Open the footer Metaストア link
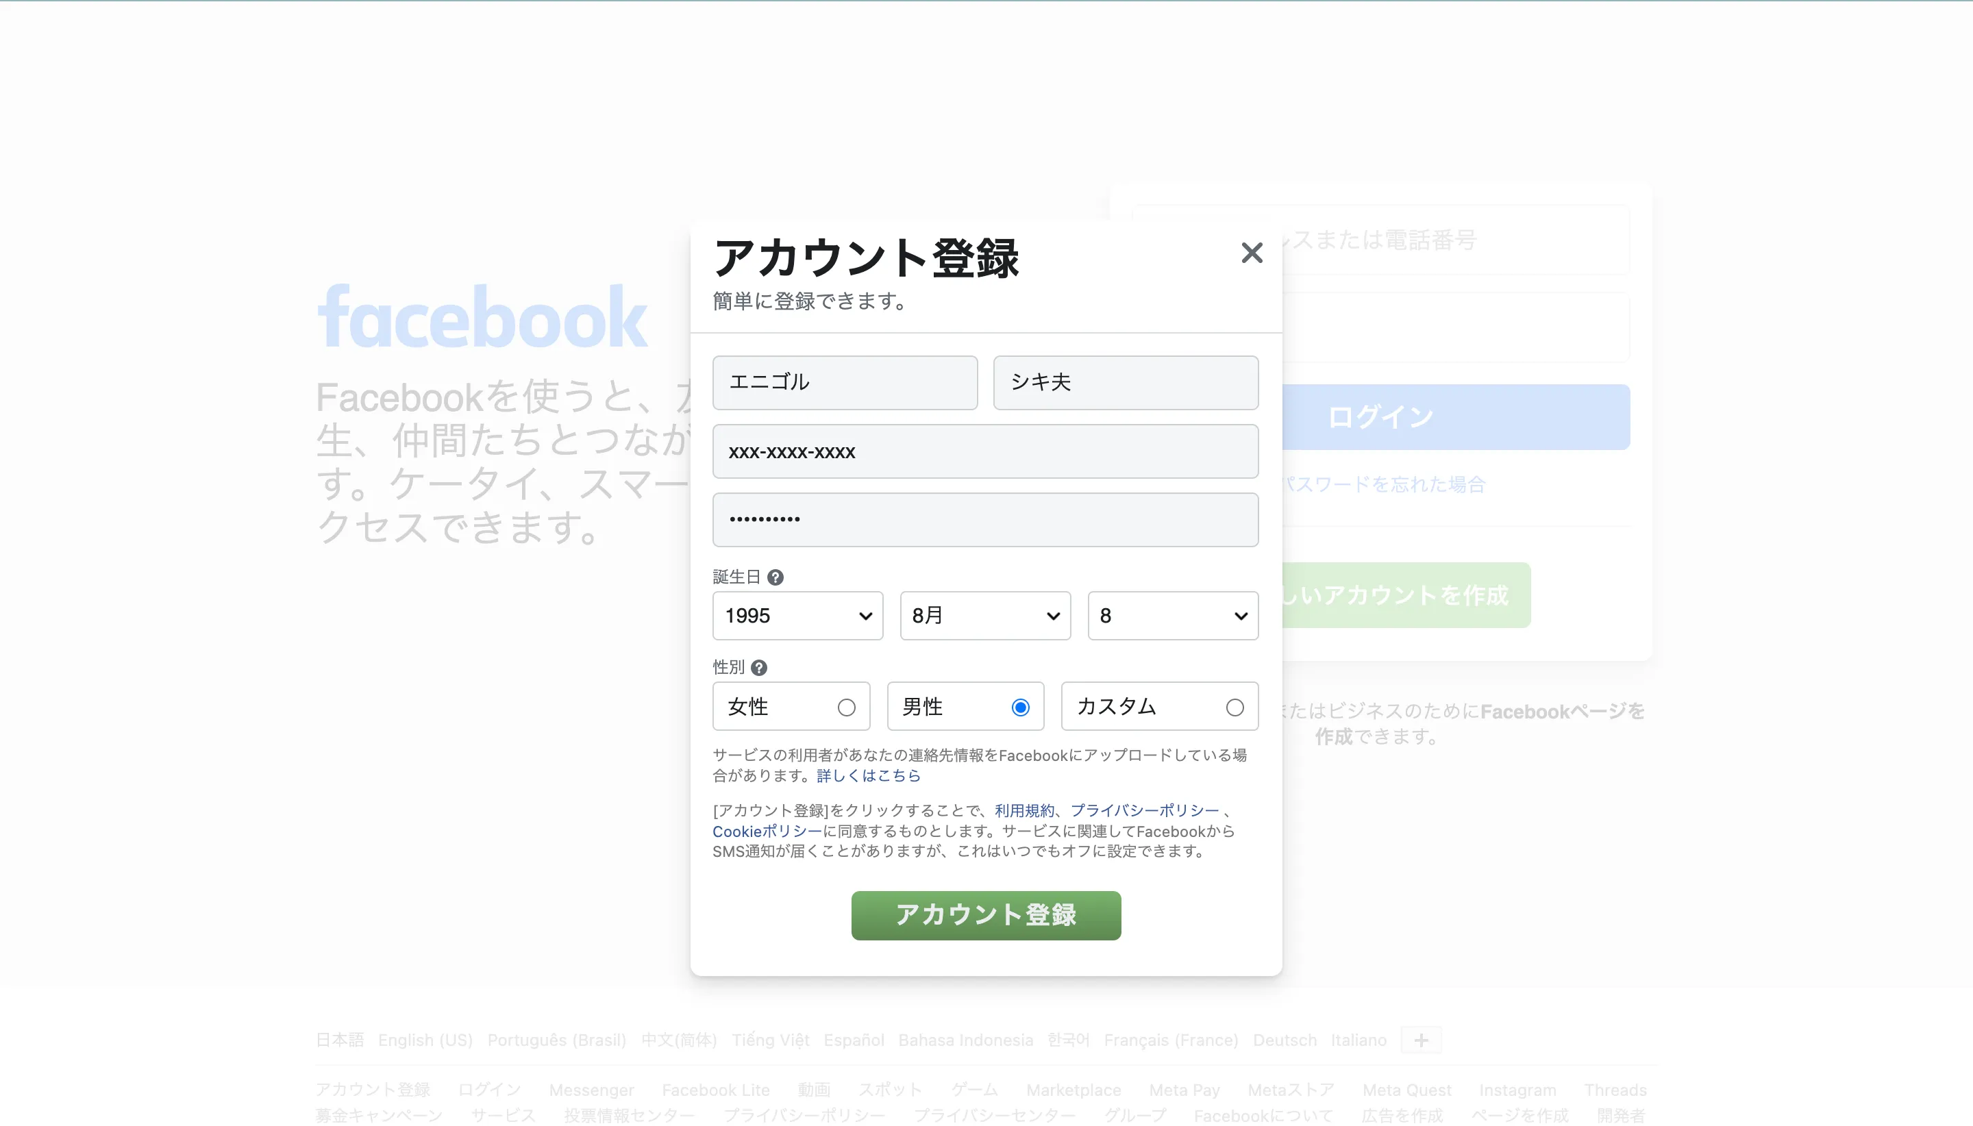The width and height of the screenshot is (1973, 1126). [x=1291, y=1090]
